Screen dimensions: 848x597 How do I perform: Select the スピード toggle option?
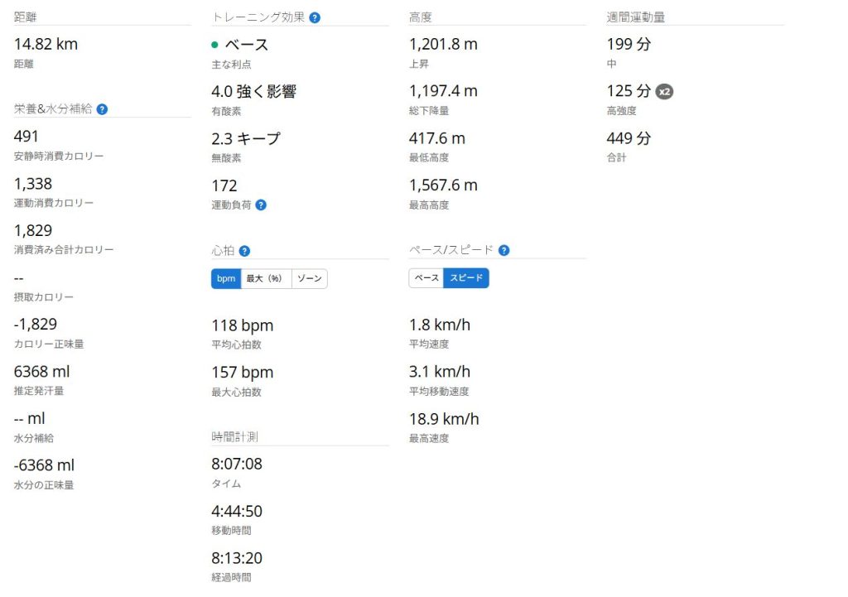click(466, 278)
